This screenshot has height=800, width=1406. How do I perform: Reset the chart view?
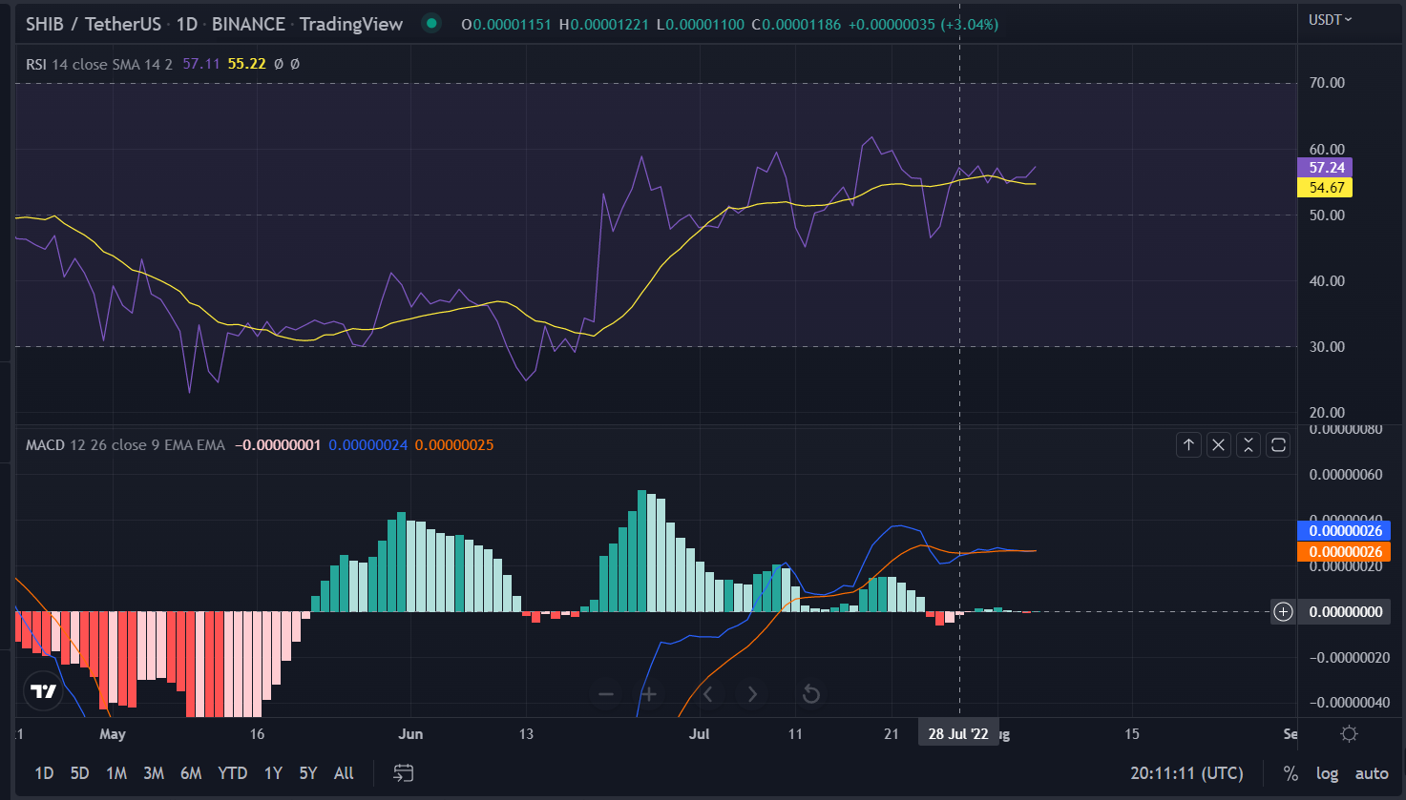tap(811, 694)
